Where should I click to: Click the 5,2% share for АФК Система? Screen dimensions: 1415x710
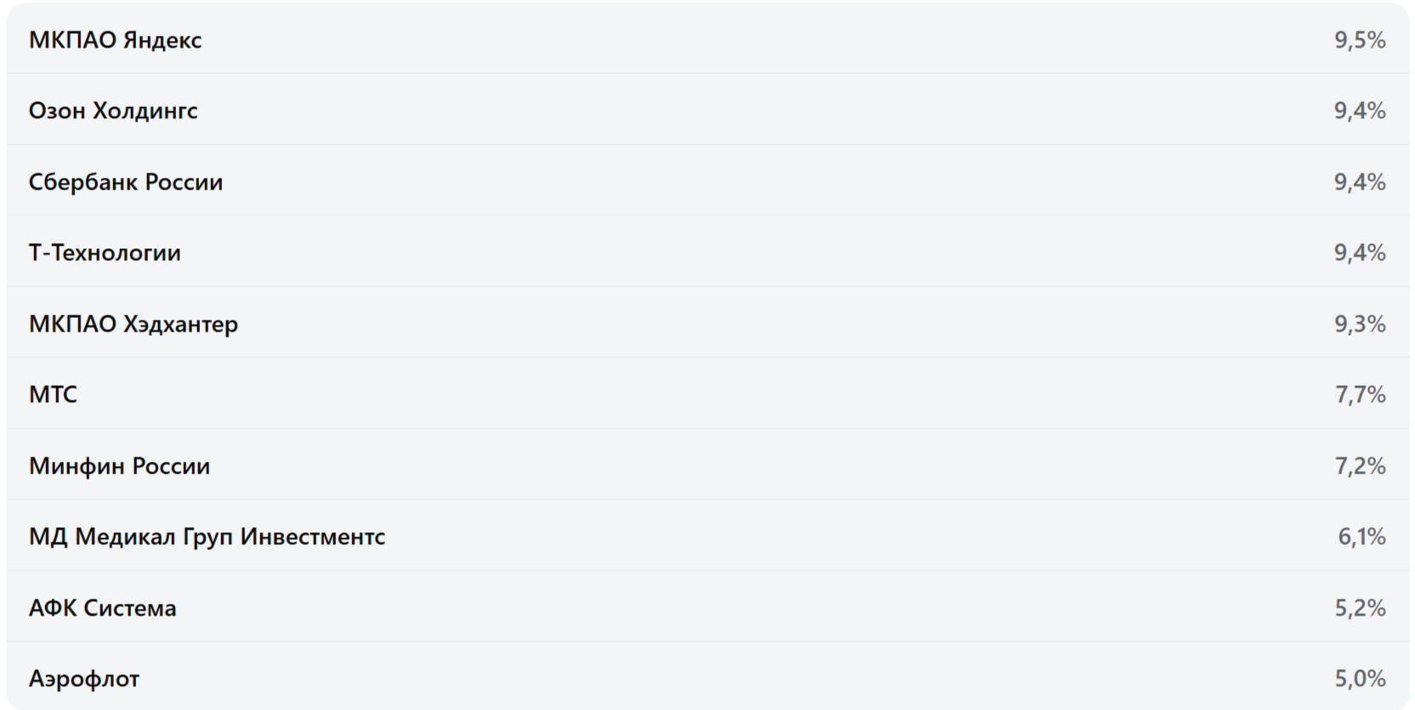pyautogui.click(x=1360, y=608)
